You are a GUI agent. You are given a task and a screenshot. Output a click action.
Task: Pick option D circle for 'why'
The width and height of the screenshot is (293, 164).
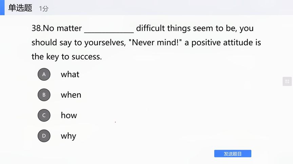click(44, 136)
